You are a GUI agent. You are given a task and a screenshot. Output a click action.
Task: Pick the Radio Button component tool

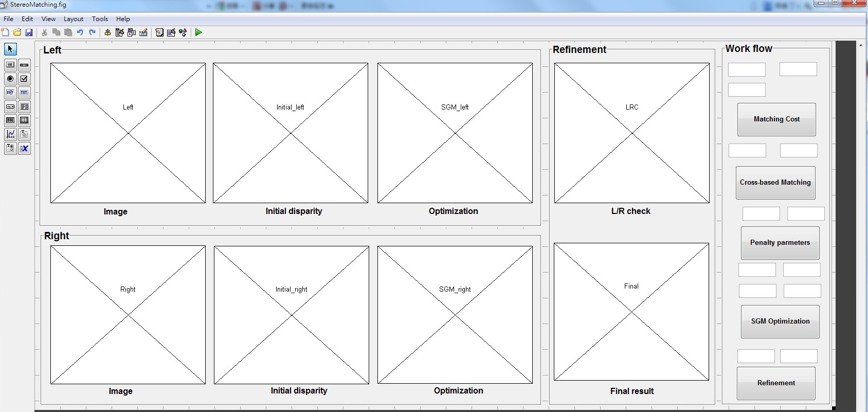(x=10, y=79)
